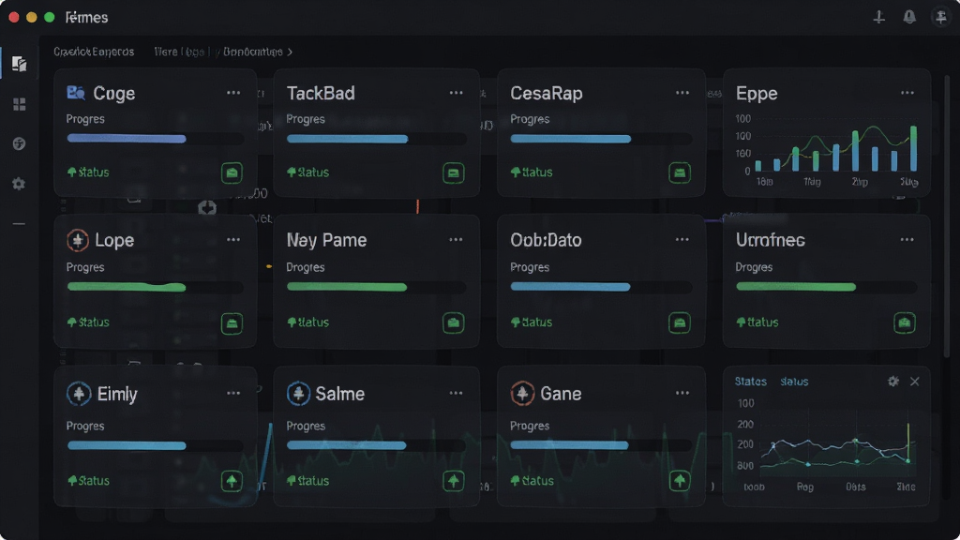Select the Crackk Eanerds breadcrumb tab
The width and height of the screenshot is (960, 540).
[94, 52]
